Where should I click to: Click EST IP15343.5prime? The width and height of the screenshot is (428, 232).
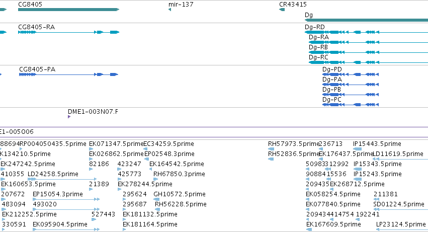378,164
